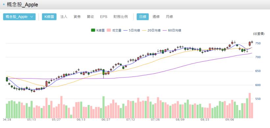Click the (收盤價) axis title
This screenshot has width=270, height=128.
[x=258, y=34]
